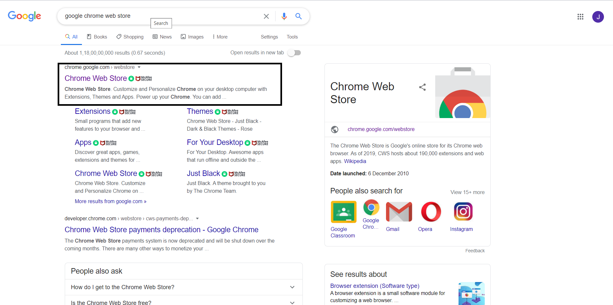Open the Chrome Web Store top result title
This screenshot has width=613, height=305.
[x=96, y=78]
